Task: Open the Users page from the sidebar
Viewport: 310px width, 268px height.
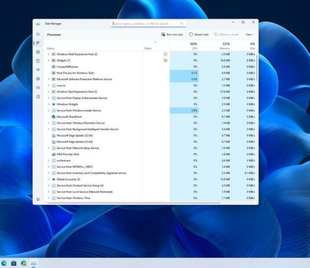Action: (38, 79)
